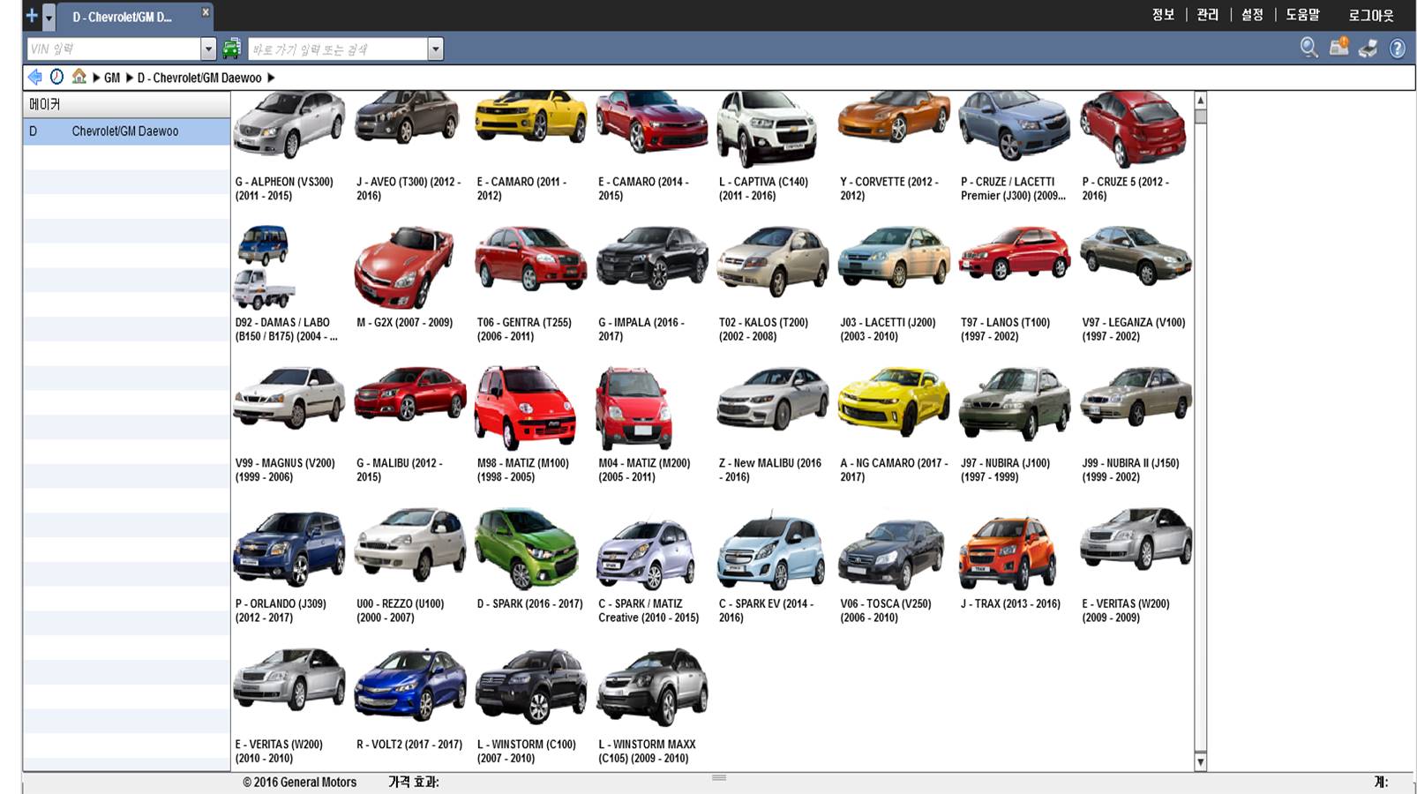Screen dimensions: 1417x794
Task: Open the CAPTIVA (C140) thumbnail
Action: pos(767,129)
